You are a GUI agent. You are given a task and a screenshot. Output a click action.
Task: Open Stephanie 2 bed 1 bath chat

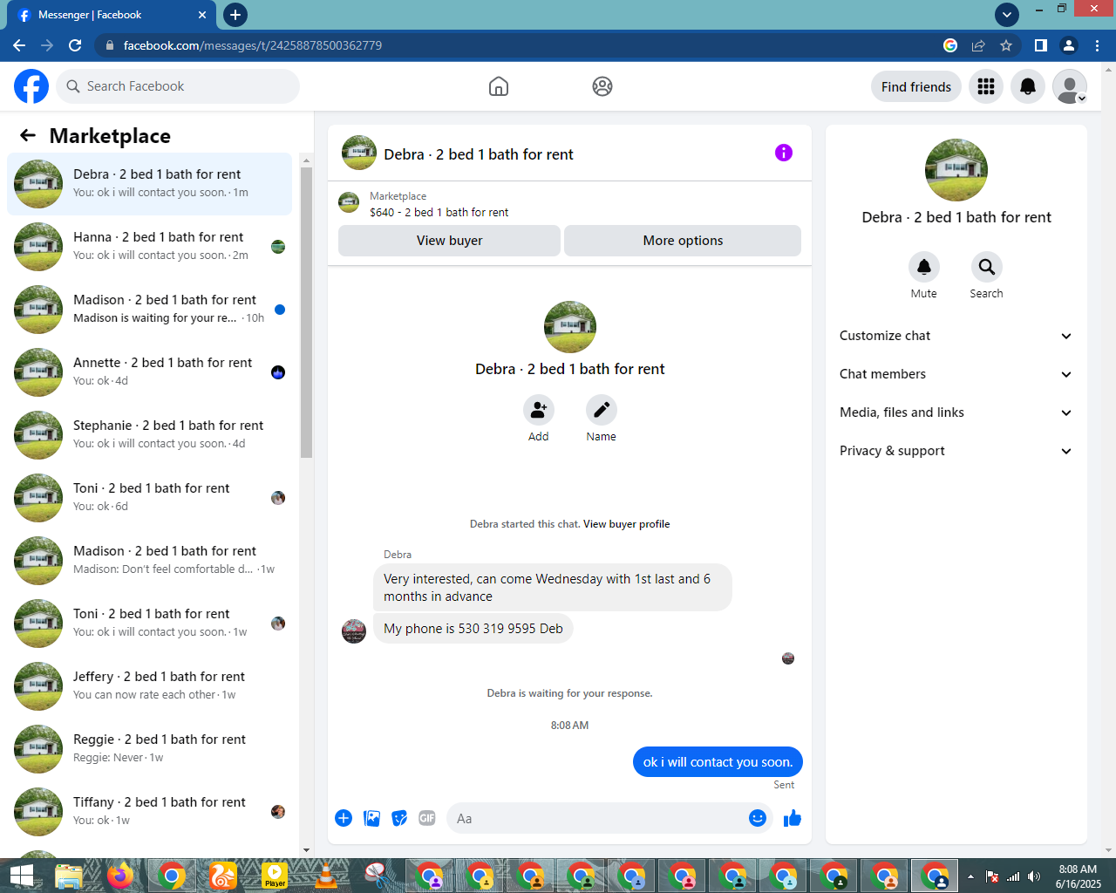pos(149,435)
